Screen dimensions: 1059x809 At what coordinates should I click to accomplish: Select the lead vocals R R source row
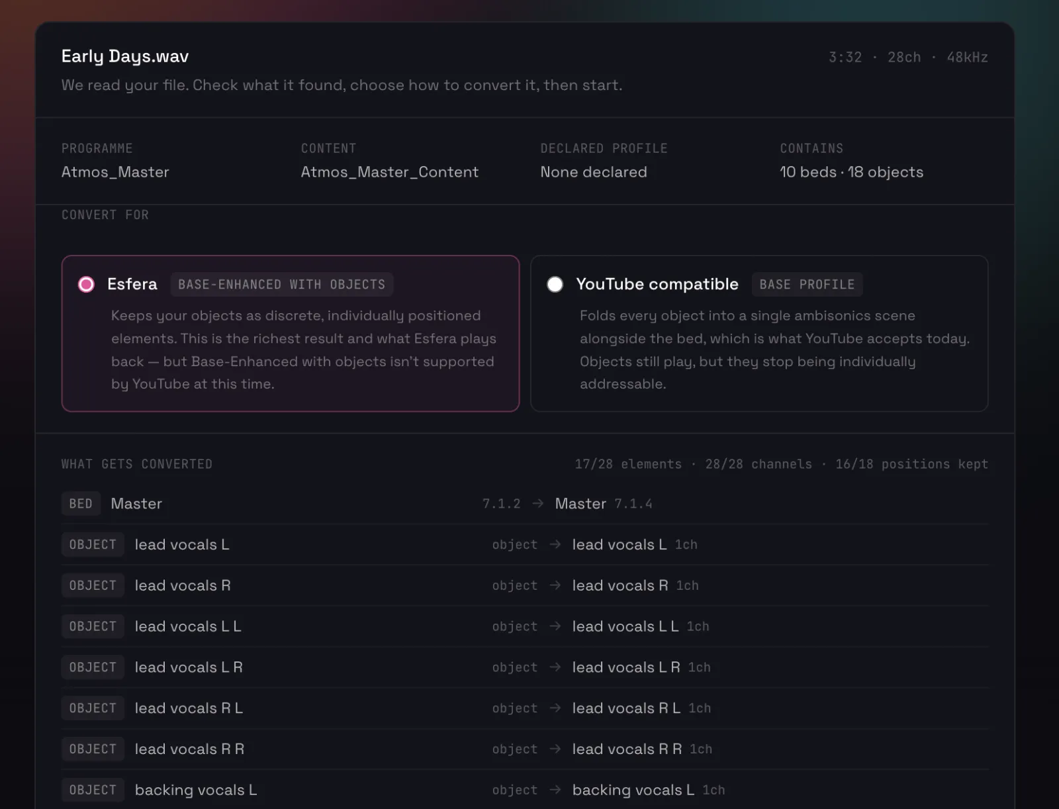(x=189, y=749)
